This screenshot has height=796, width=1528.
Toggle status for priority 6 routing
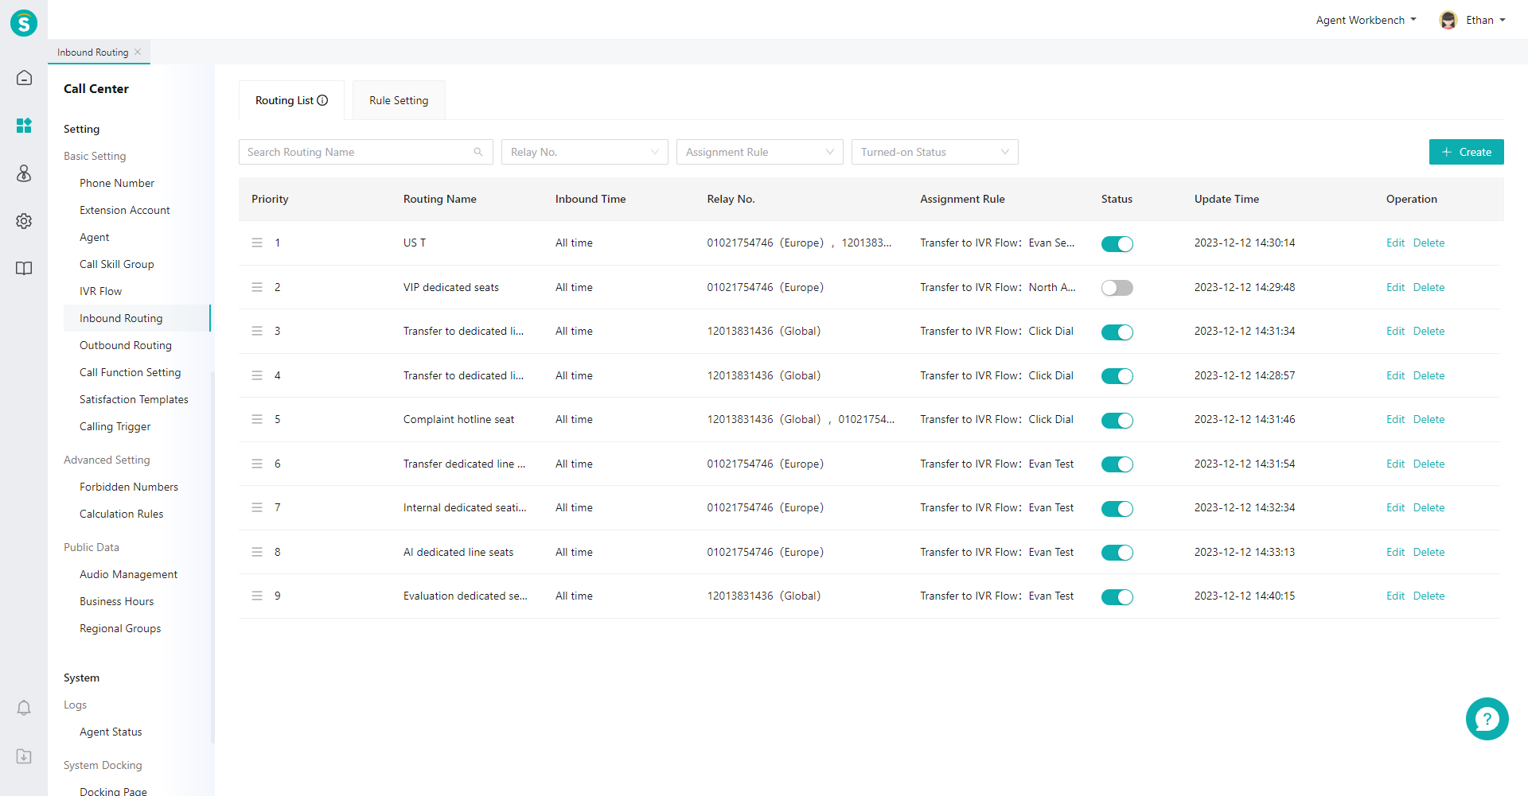[x=1117, y=464]
